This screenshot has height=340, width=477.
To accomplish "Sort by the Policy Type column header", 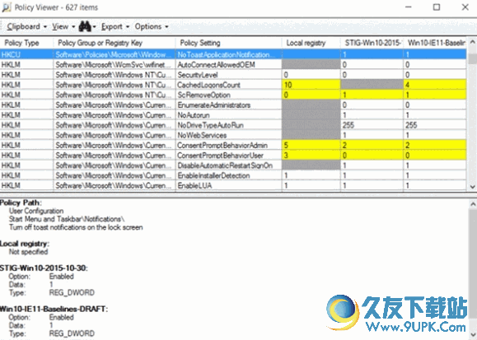I will [26, 43].
